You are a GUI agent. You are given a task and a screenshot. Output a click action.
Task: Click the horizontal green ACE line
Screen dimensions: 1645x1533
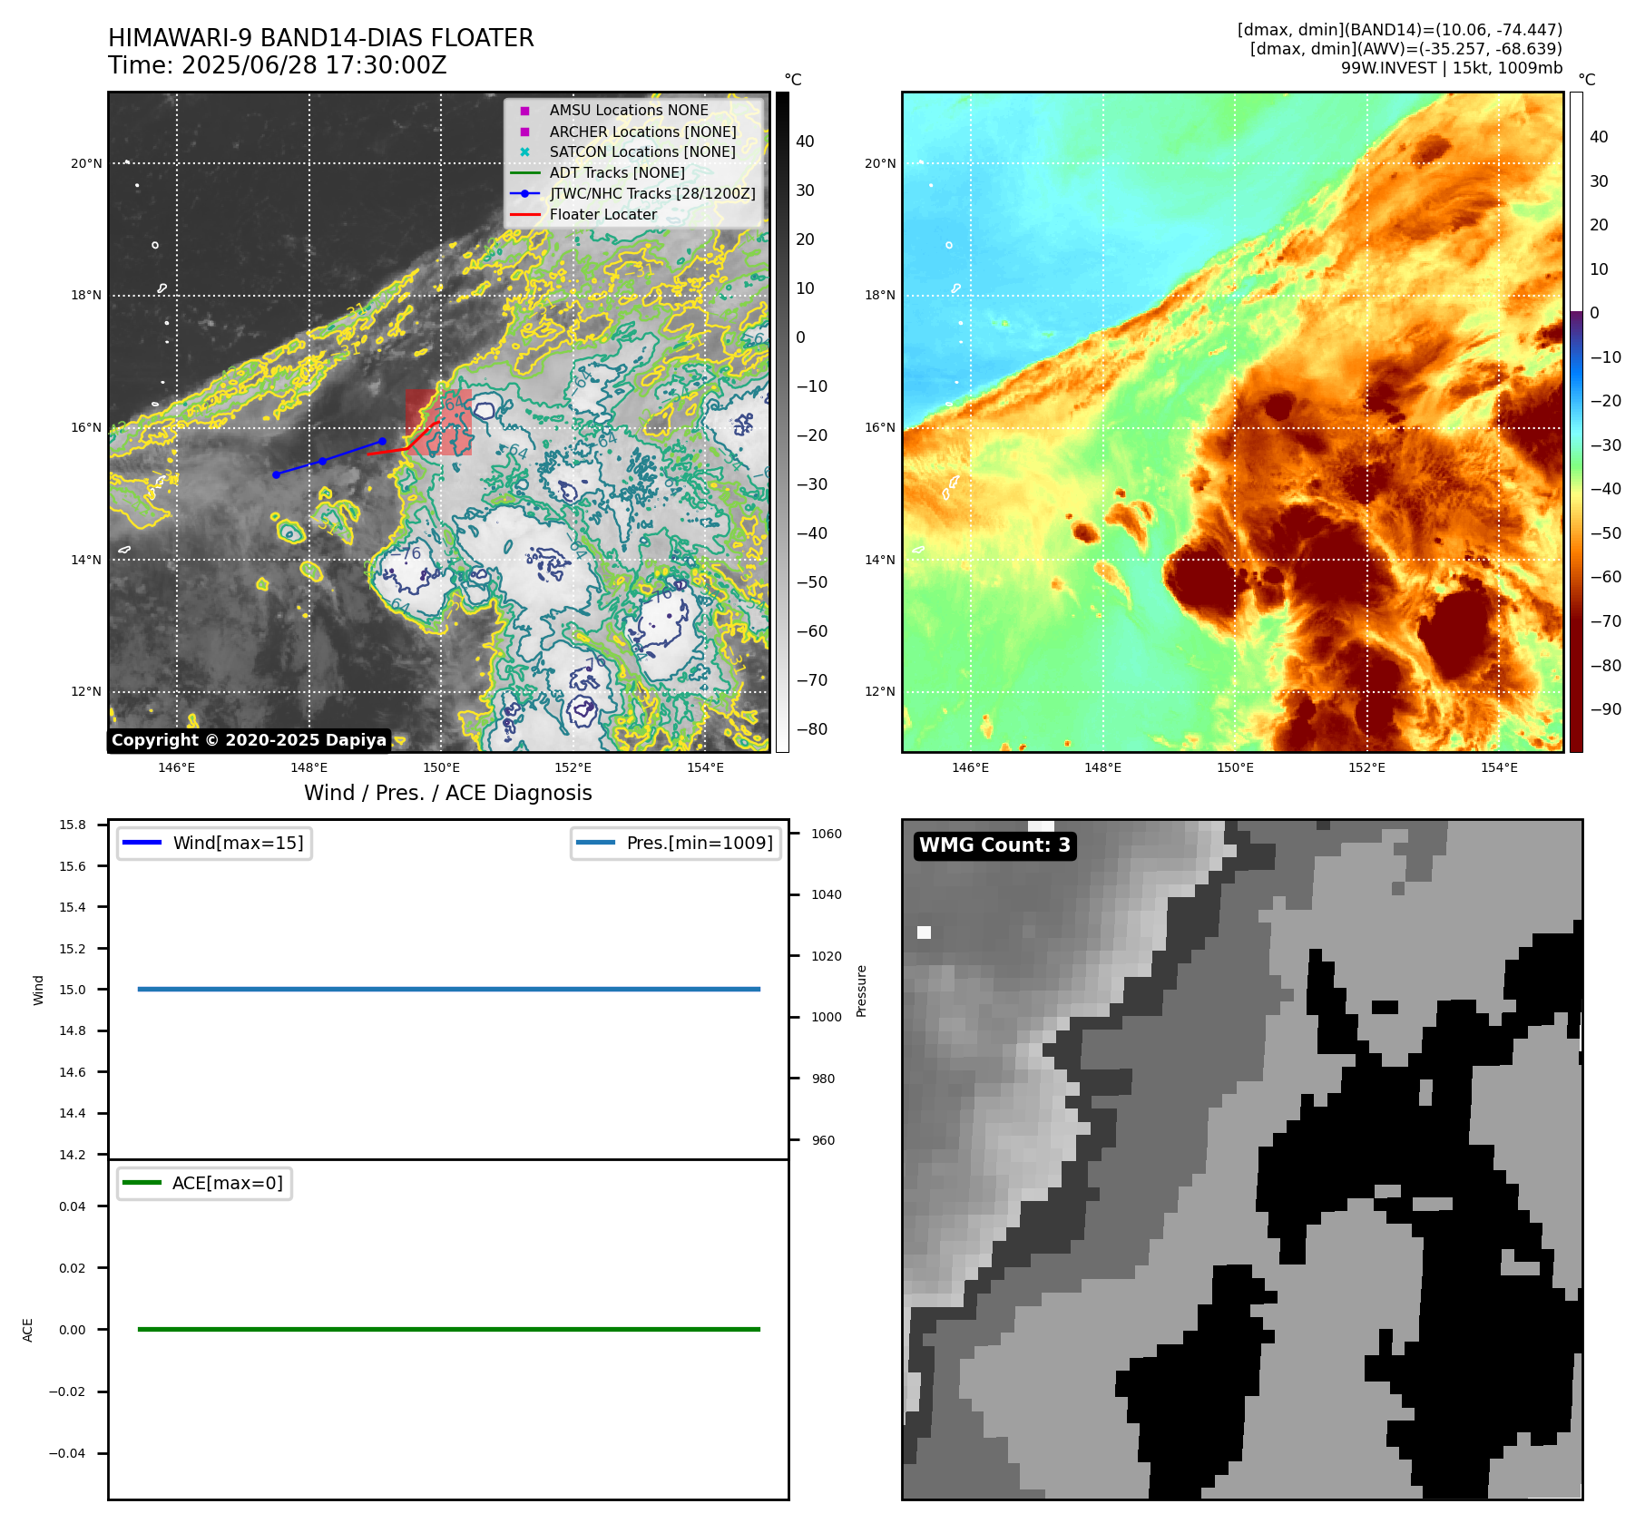pos(448,1330)
